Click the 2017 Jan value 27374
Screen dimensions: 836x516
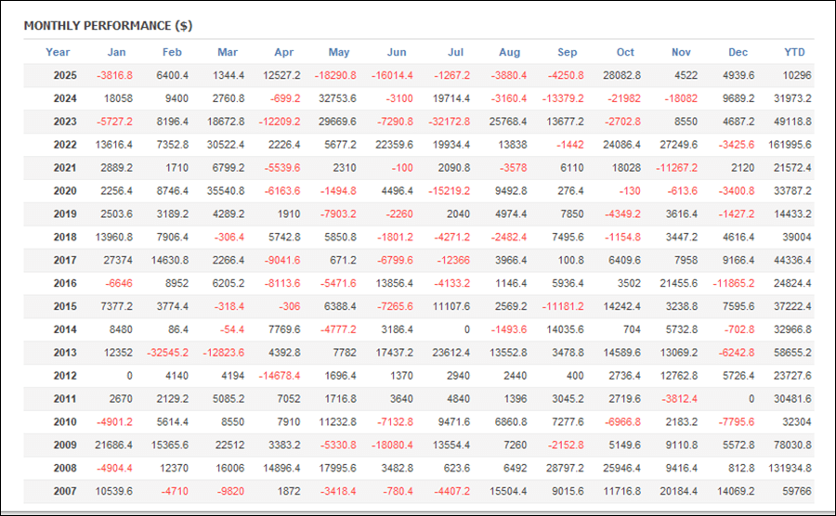pyautogui.click(x=122, y=260)
